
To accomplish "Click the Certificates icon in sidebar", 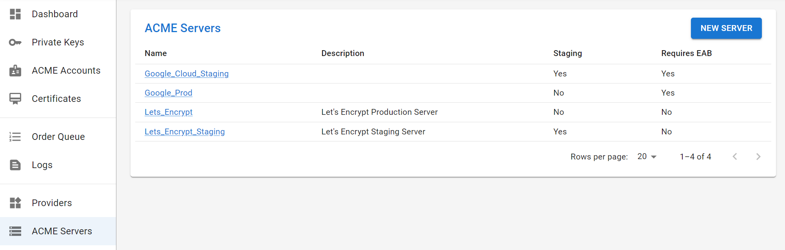I will [15, 99].
